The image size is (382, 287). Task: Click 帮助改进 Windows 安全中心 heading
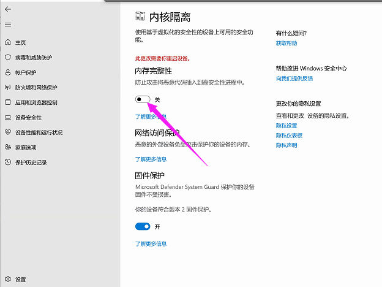pyautogui.click(x=311, y=69)
